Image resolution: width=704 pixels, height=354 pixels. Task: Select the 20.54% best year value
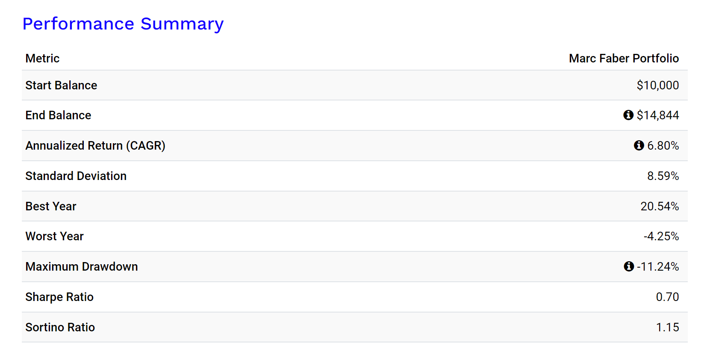[659, 206]
